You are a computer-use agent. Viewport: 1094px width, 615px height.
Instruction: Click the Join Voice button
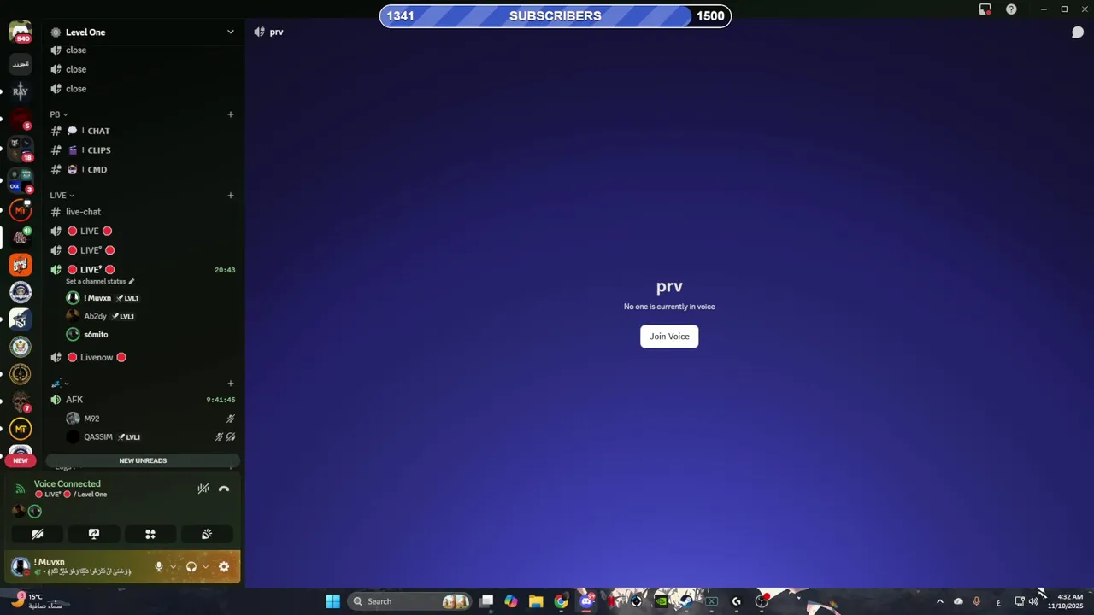click(x=669, y=337)
